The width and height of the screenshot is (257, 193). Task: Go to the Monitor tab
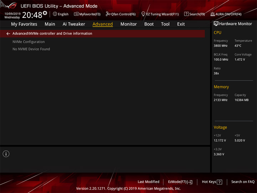(x=128, y=24)
